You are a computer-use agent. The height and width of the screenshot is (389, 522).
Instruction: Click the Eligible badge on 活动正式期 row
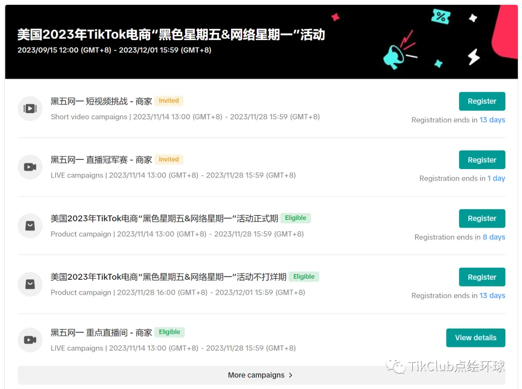click(296, 218)
